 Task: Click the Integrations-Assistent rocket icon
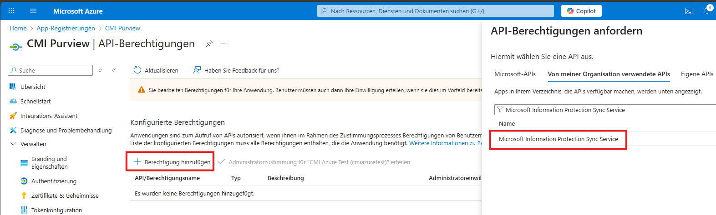(13, 116)
